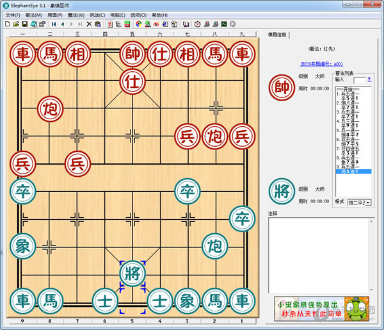Click the teal notebook toolbar icon
The image size is (384, 330).
33,24
